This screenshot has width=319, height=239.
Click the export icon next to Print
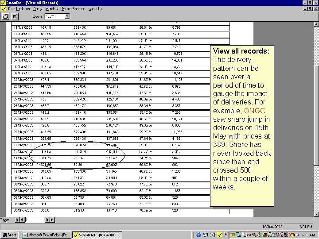(15, 16)
